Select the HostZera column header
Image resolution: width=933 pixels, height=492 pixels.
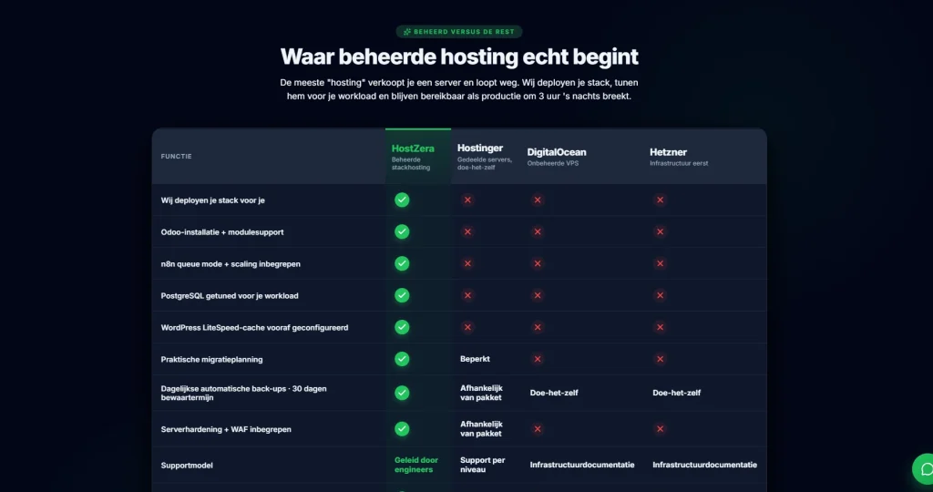[418, 157]
